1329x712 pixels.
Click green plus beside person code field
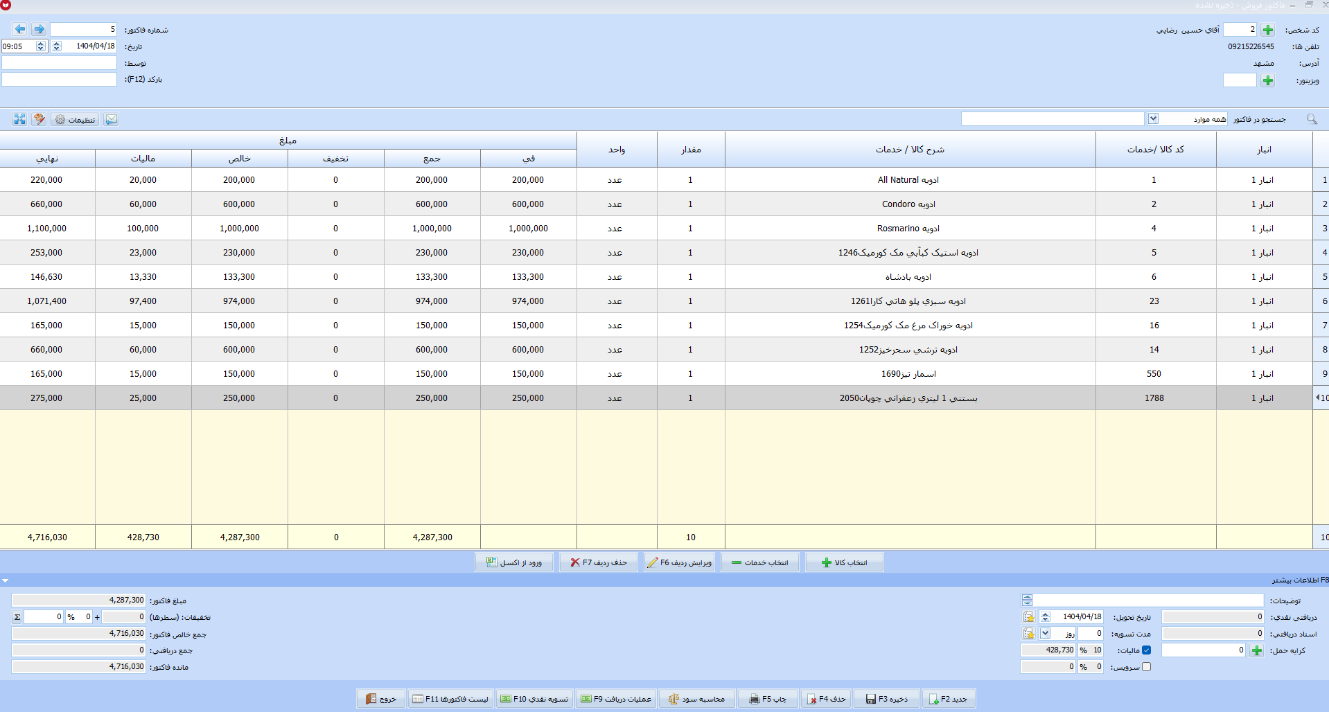point(1267,30)
